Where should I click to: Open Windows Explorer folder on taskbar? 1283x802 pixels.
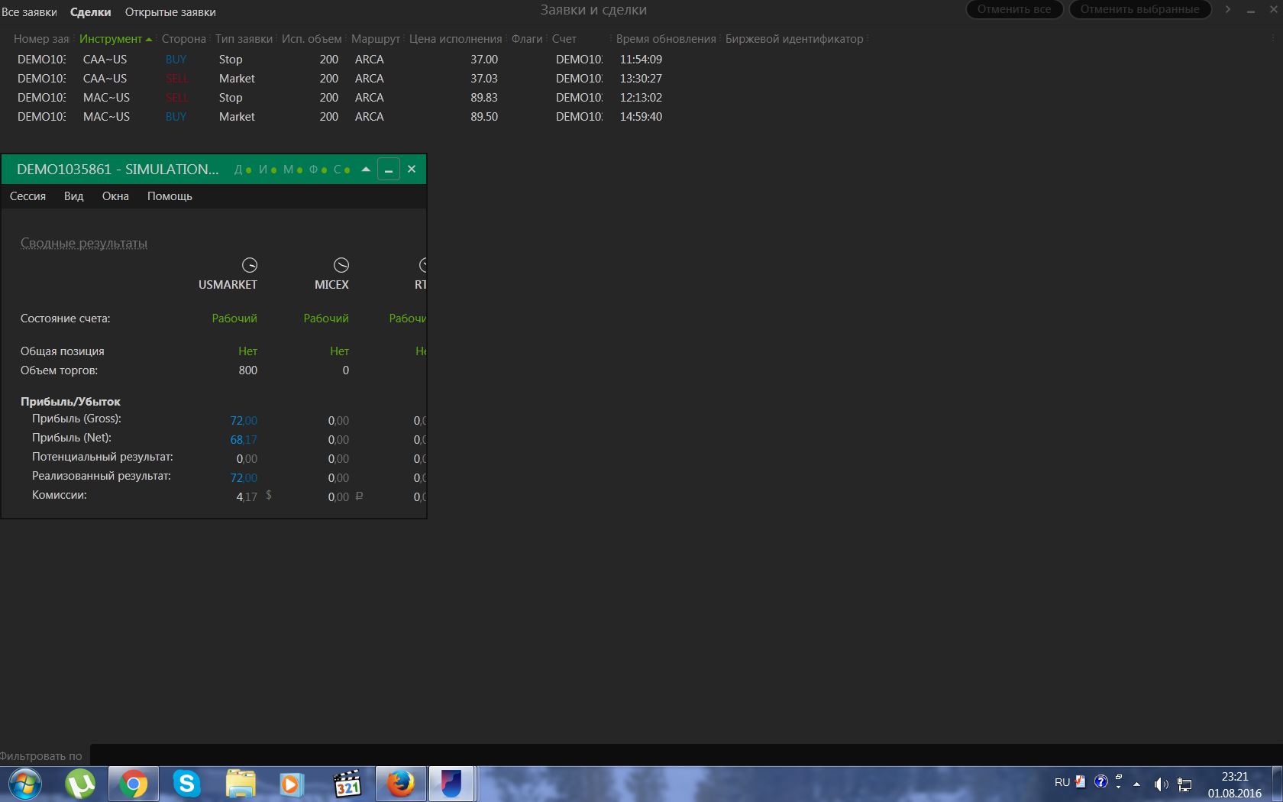(x=241, y=784)
